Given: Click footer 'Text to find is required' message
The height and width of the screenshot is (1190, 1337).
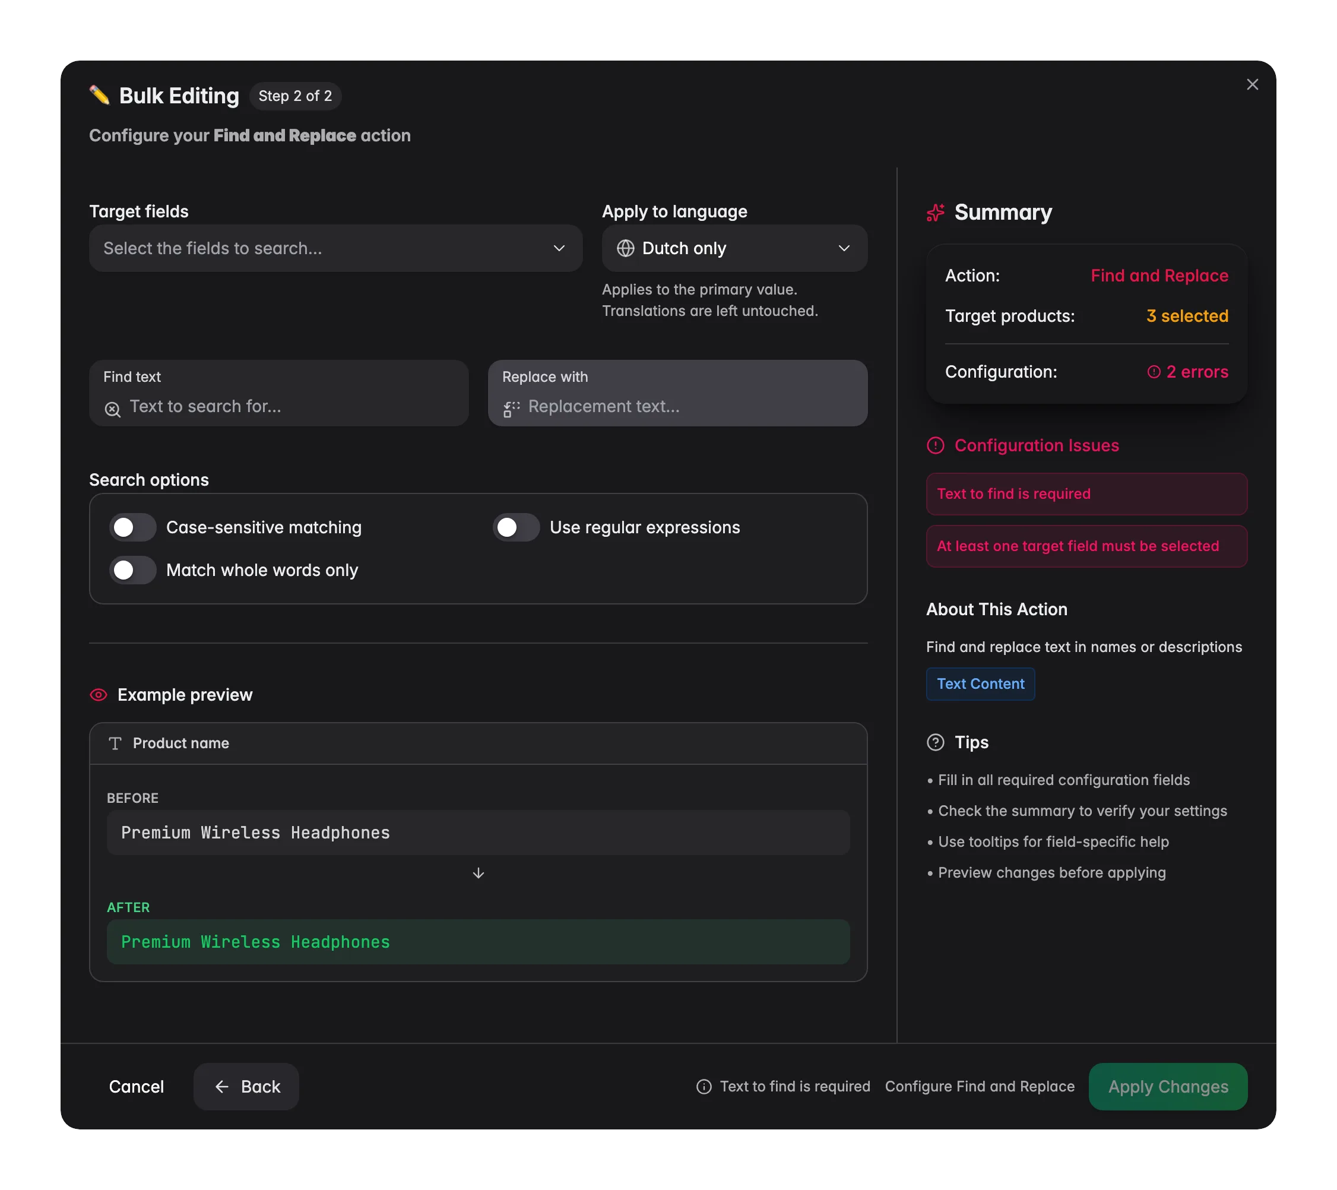Looking at the screenshot, I should [x=795, y=1087].
